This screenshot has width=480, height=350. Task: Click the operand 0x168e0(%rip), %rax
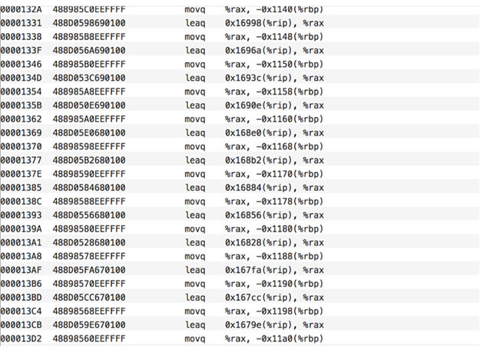274,133
